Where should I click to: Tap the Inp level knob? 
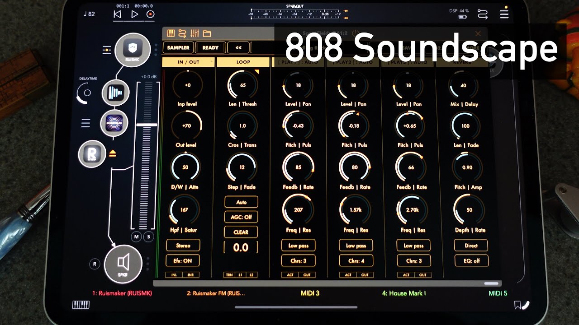187,85
